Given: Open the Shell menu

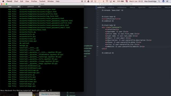Looking at the screenshot, I should pos(16,1).
